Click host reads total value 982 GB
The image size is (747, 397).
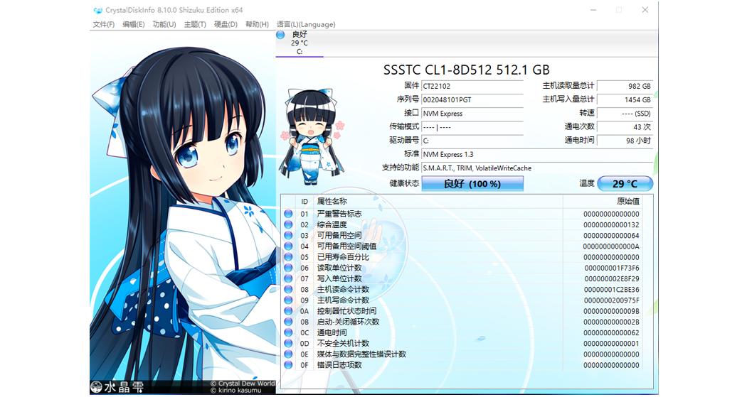[625, 86]
